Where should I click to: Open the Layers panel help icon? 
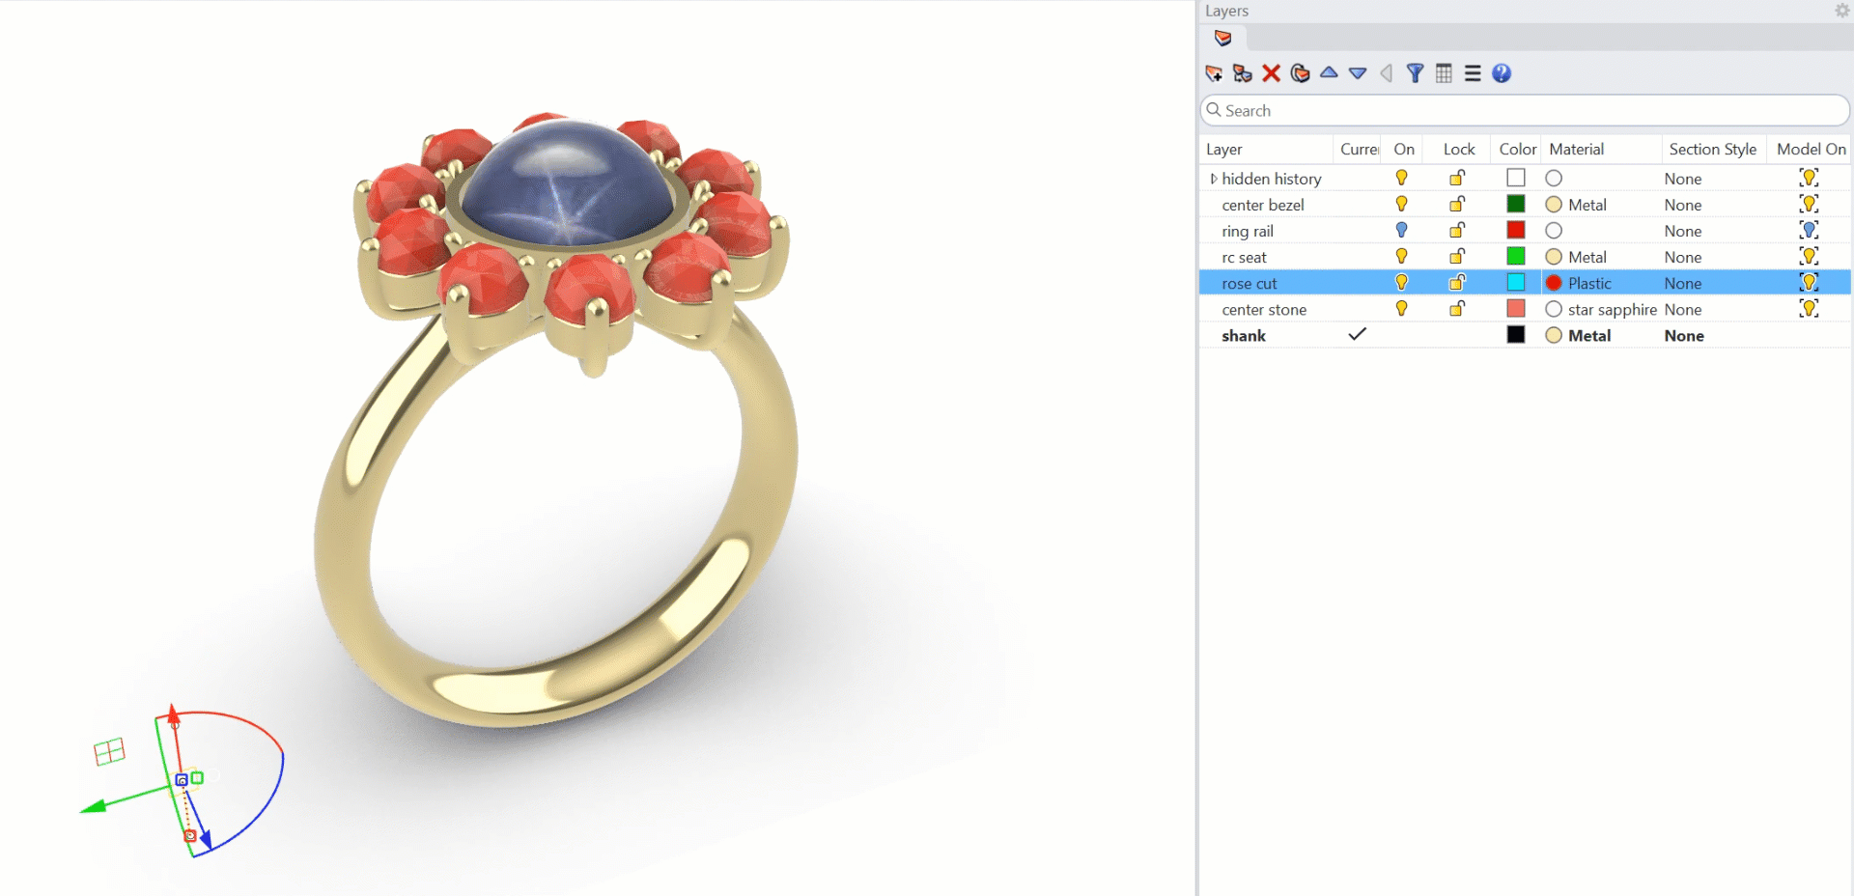tap(1501, 73)
